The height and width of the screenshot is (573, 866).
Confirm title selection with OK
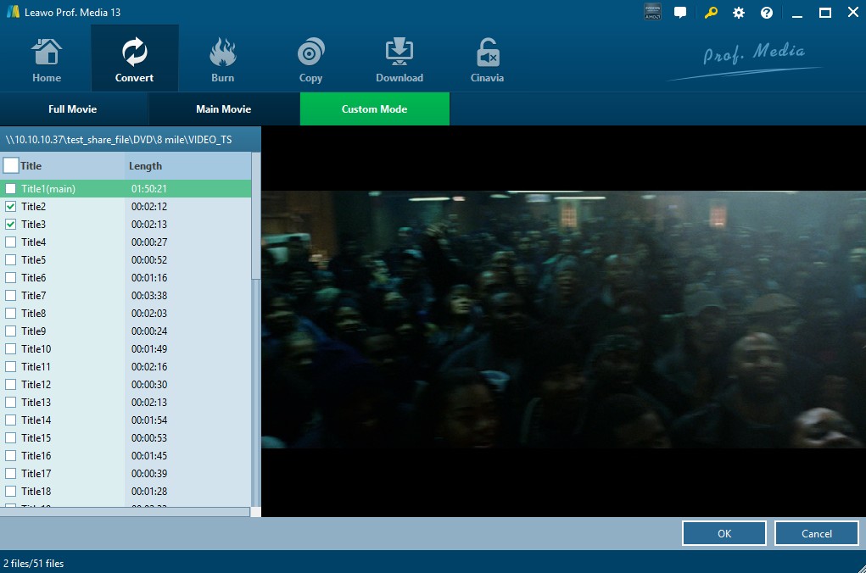[724, 533]
